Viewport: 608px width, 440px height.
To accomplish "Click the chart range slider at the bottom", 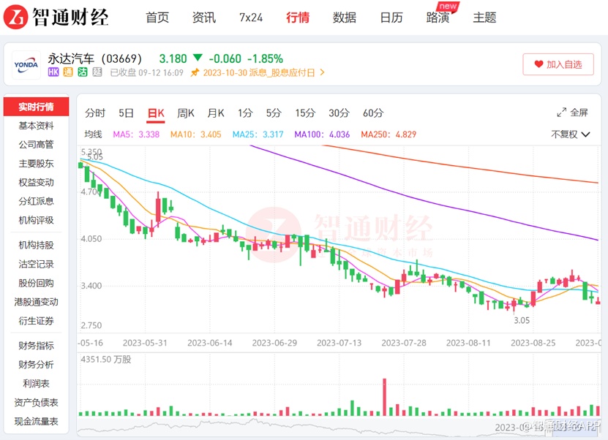I will tap(293, 423).
